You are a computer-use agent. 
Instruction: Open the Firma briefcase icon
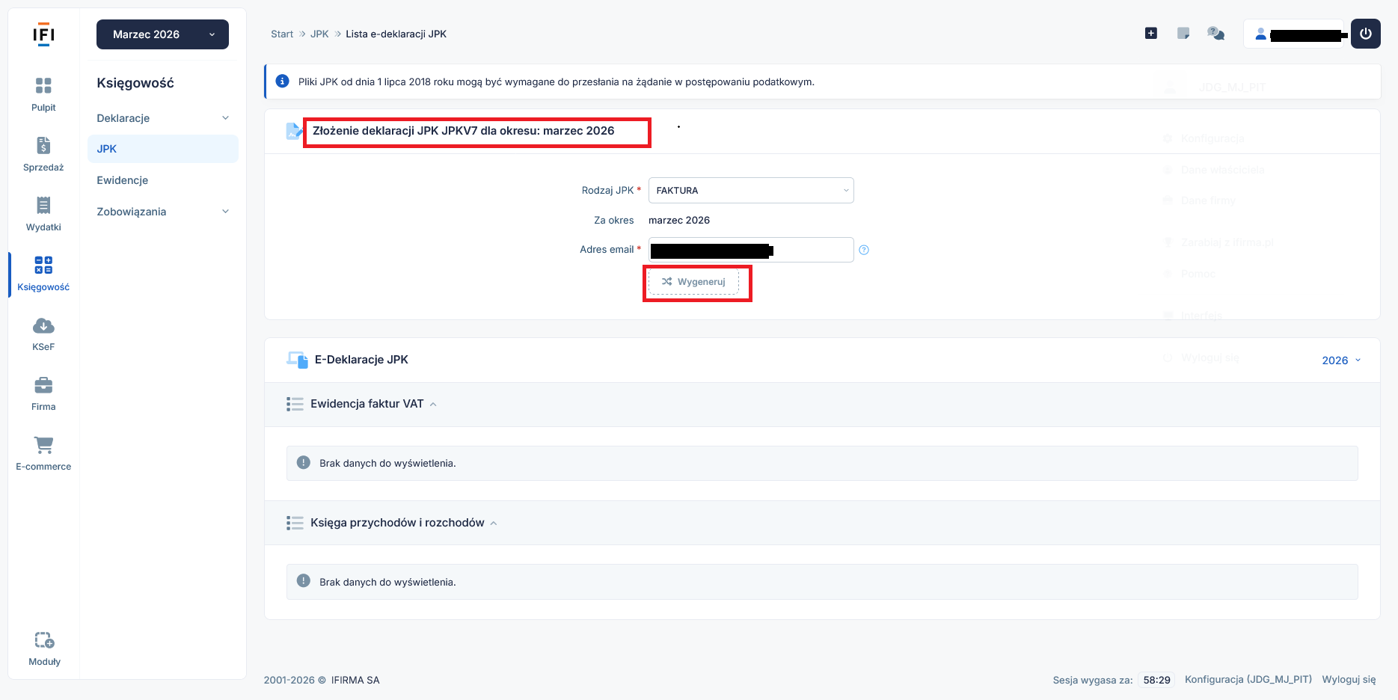pos(43,386)
